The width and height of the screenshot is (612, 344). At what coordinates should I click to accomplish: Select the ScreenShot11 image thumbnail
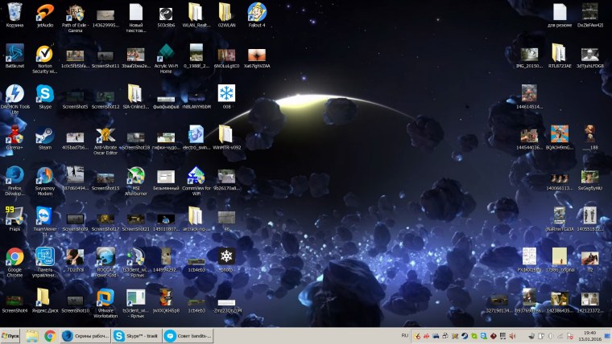(x=105, y=59)
